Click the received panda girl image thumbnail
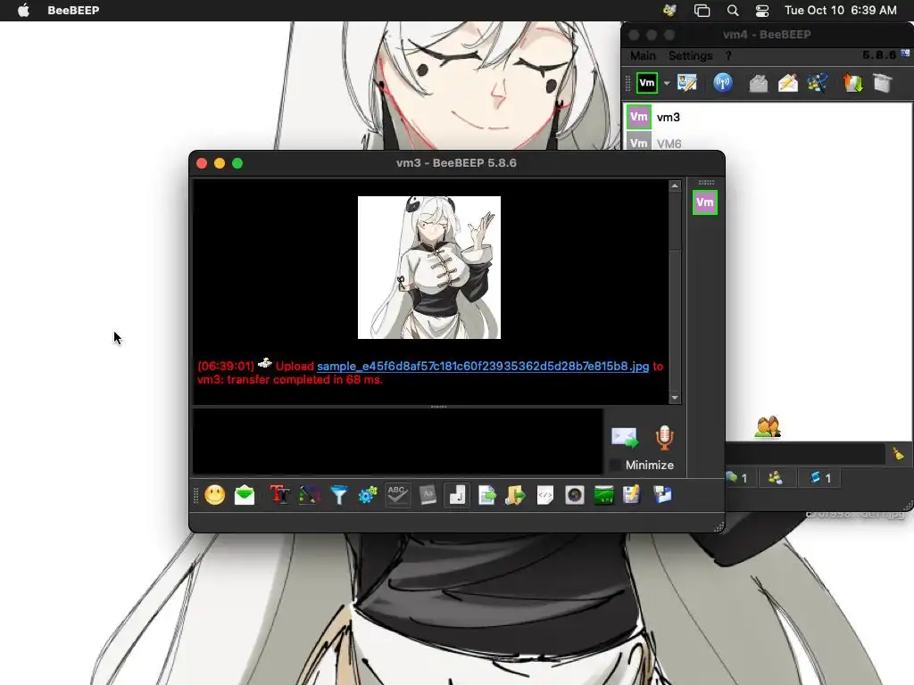The width and height of the screenshot is (914, 685). pos(429,268)
